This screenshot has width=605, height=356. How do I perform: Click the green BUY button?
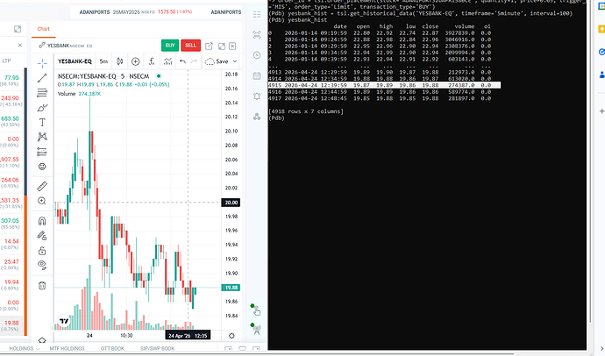pos(170,46)
